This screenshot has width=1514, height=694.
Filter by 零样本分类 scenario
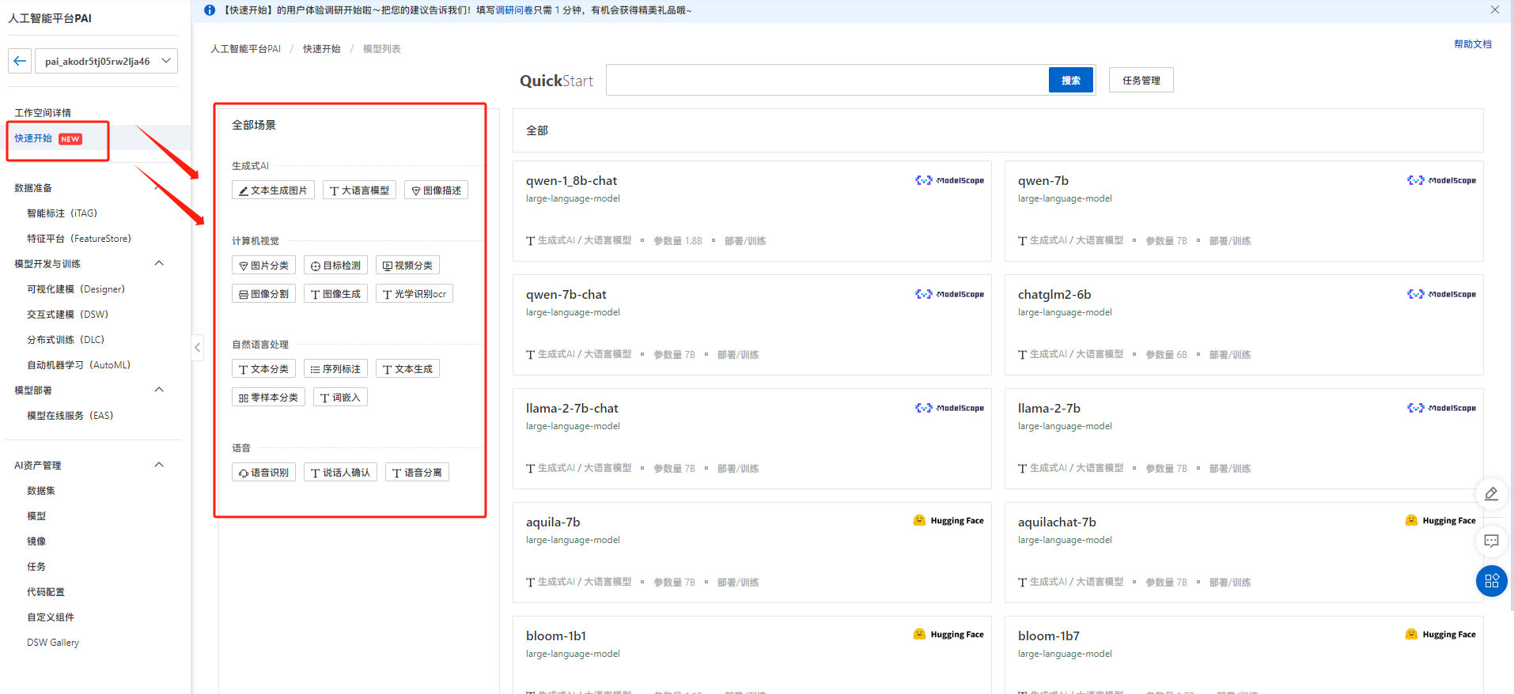(x=268, y=398)
